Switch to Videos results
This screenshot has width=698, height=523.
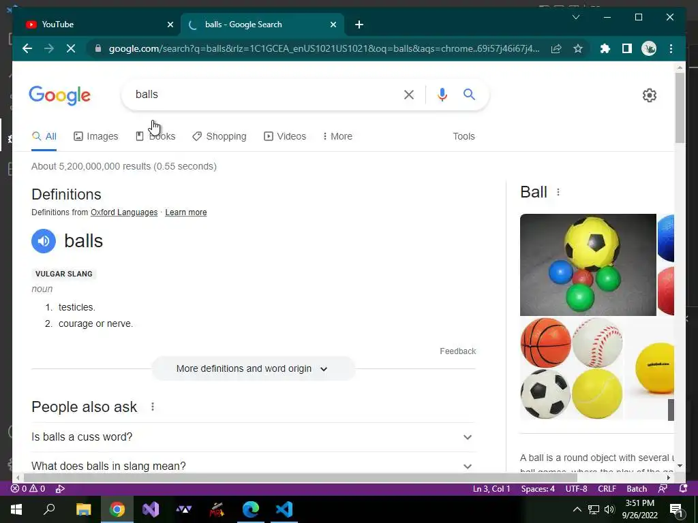click(x=285, y=136)
